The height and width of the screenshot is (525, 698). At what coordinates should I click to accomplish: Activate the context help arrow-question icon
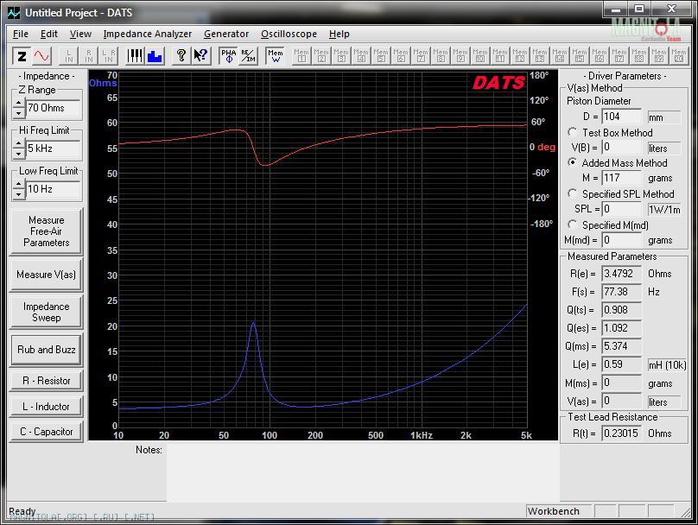200,56
